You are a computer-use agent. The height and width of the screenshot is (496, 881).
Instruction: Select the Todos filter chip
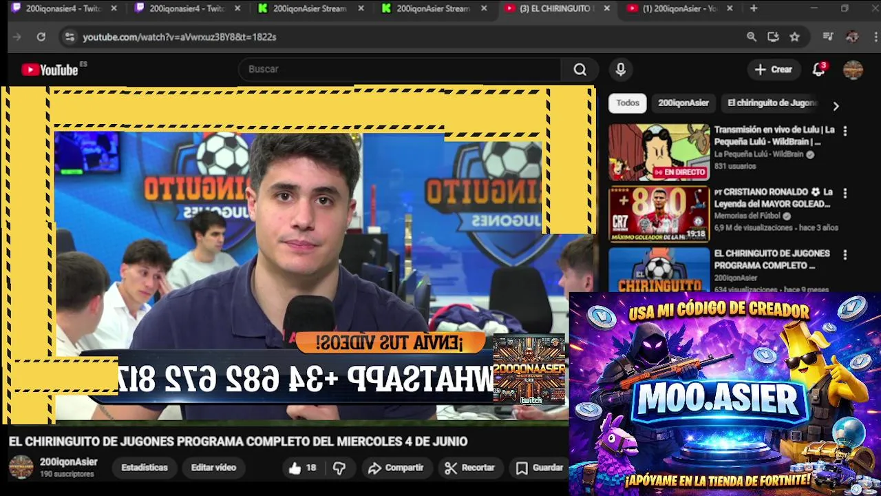click(x=628, y=103)
